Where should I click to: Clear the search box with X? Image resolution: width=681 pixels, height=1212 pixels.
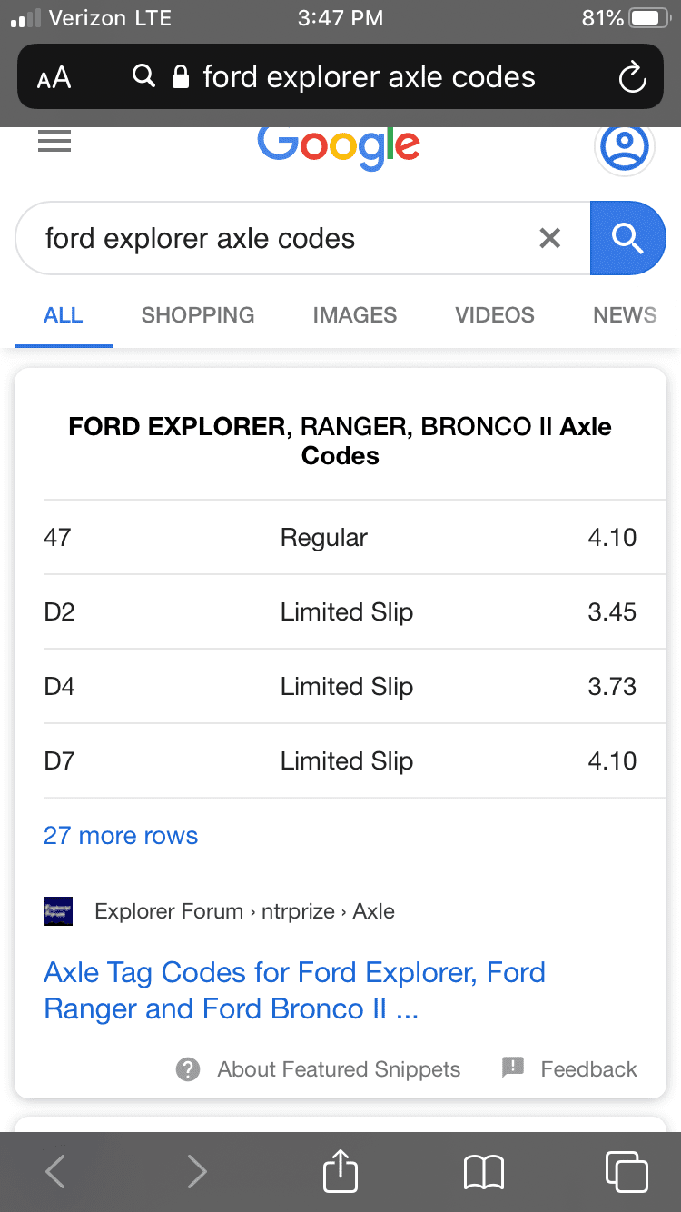(x=549, y=238)
